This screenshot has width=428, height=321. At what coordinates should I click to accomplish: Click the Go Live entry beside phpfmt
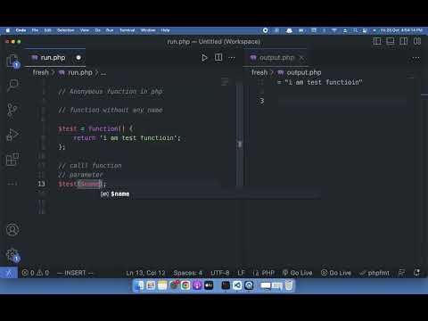336,273
